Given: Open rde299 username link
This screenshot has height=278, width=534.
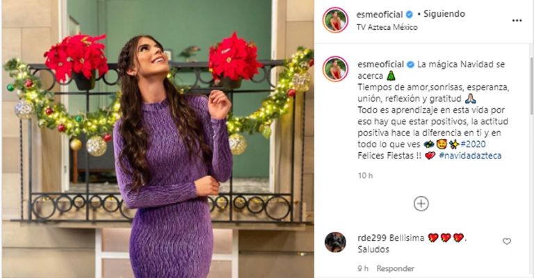Looking at the screenshot, I should pos(372,238).
